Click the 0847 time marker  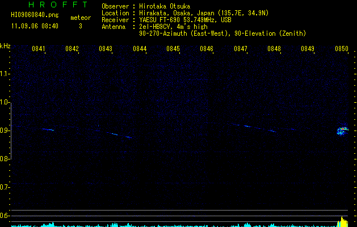point(241,49)
